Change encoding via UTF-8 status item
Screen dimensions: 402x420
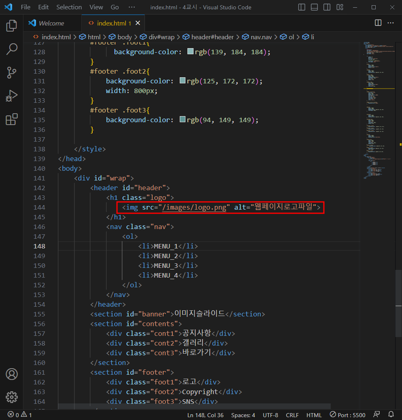[x=270, y=415]
